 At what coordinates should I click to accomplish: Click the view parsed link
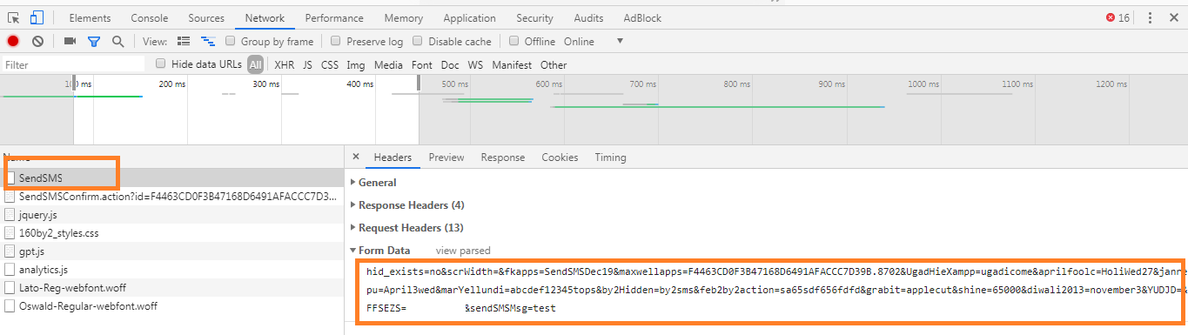[463, 251]
